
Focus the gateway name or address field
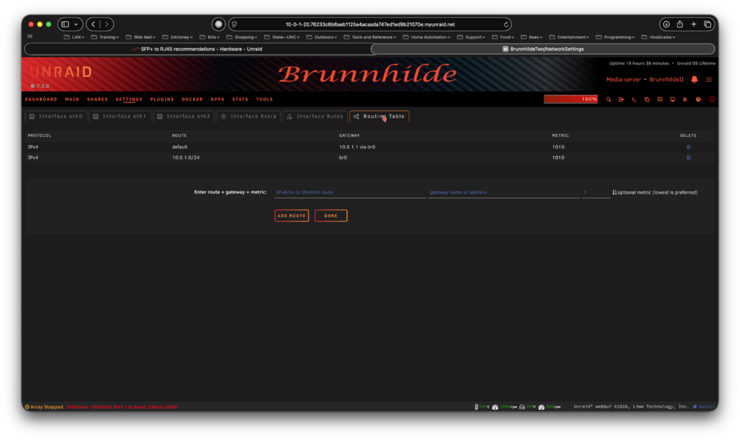[x=503, y=192]
